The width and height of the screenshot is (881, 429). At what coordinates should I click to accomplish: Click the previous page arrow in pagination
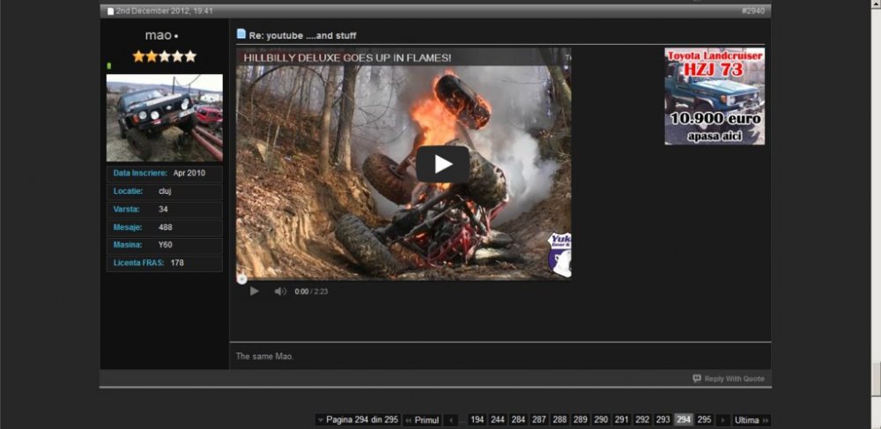(x=451, y=420)
